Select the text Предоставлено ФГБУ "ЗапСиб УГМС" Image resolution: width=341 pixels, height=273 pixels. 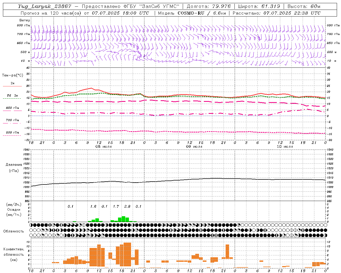coord(131,6)
